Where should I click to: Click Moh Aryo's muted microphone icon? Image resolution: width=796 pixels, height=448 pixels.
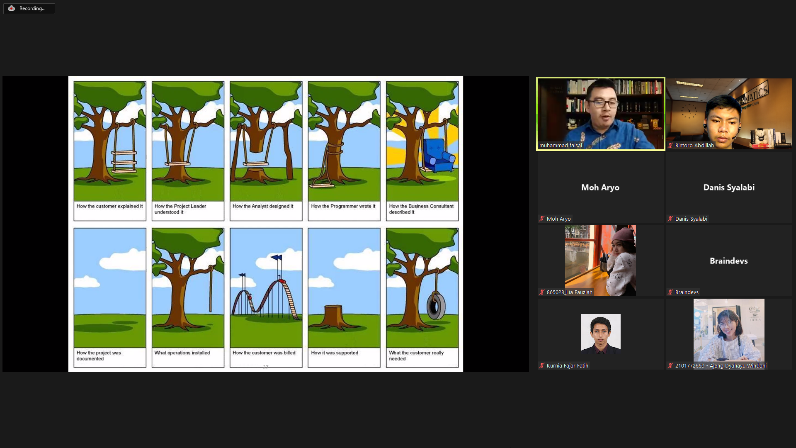pyautogui.click(x=542, y=219)
